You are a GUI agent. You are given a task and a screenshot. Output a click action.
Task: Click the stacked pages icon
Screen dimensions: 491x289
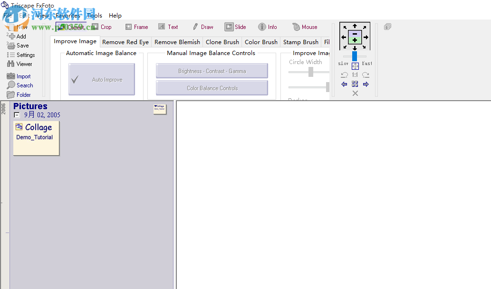tap(387, 27)
